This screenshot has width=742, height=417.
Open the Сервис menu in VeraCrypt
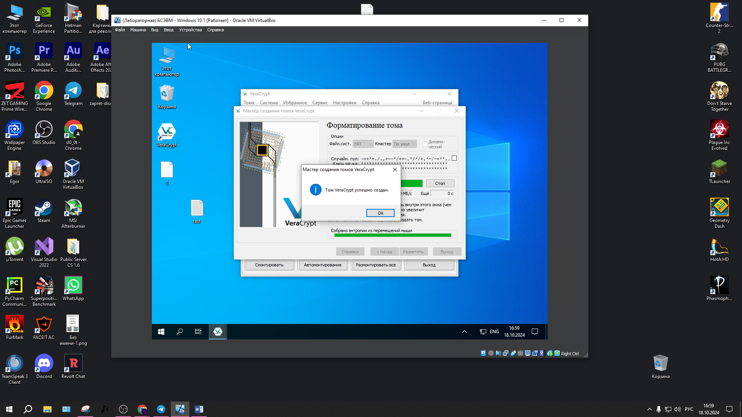320,103
